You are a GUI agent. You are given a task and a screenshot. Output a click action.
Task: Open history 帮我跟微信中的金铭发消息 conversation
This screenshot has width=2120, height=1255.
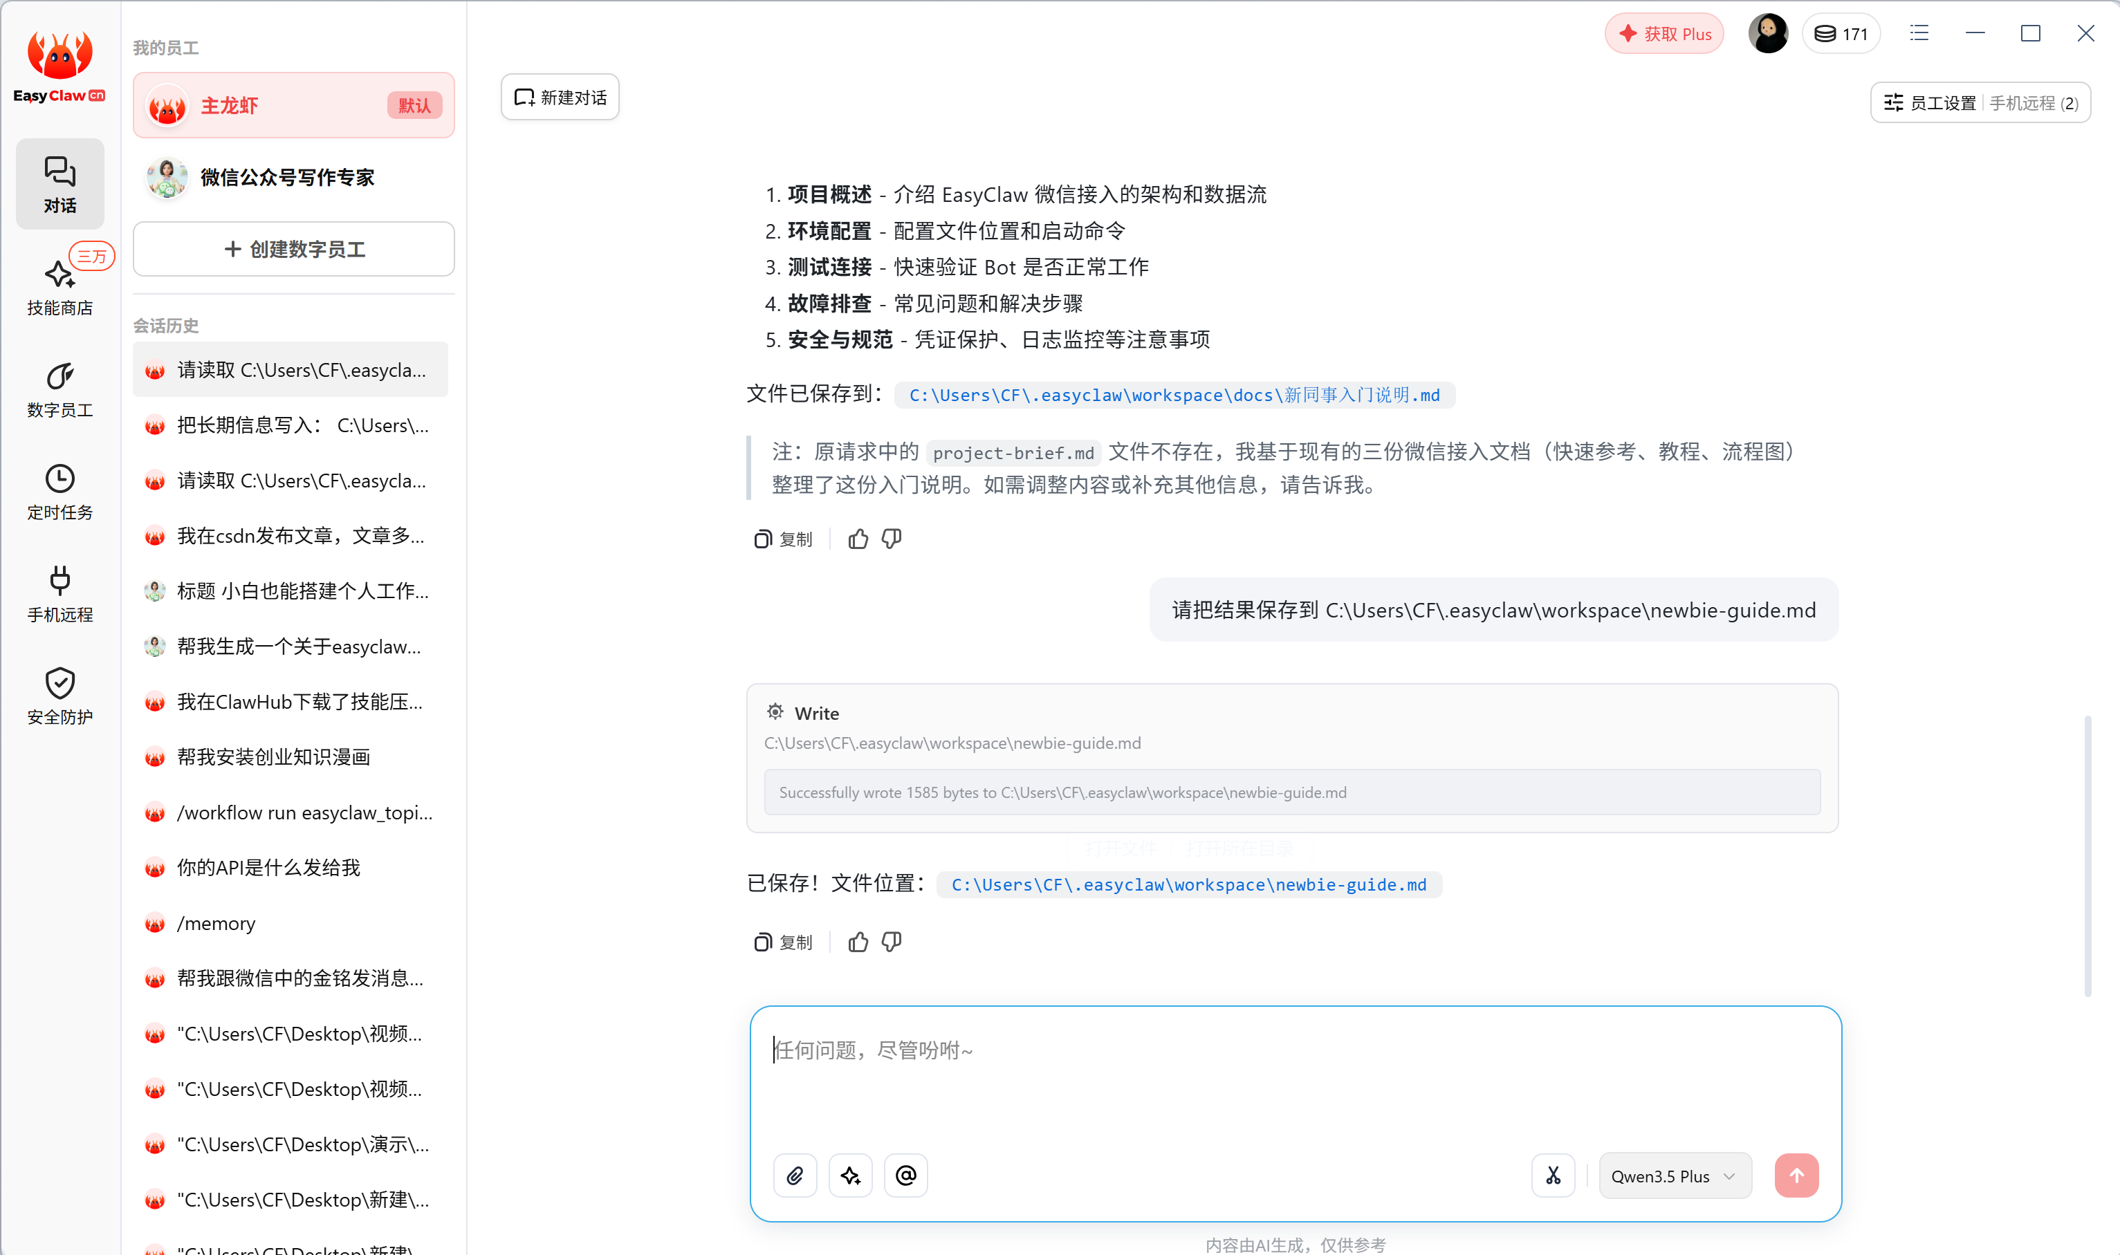(x=291, y=978)
